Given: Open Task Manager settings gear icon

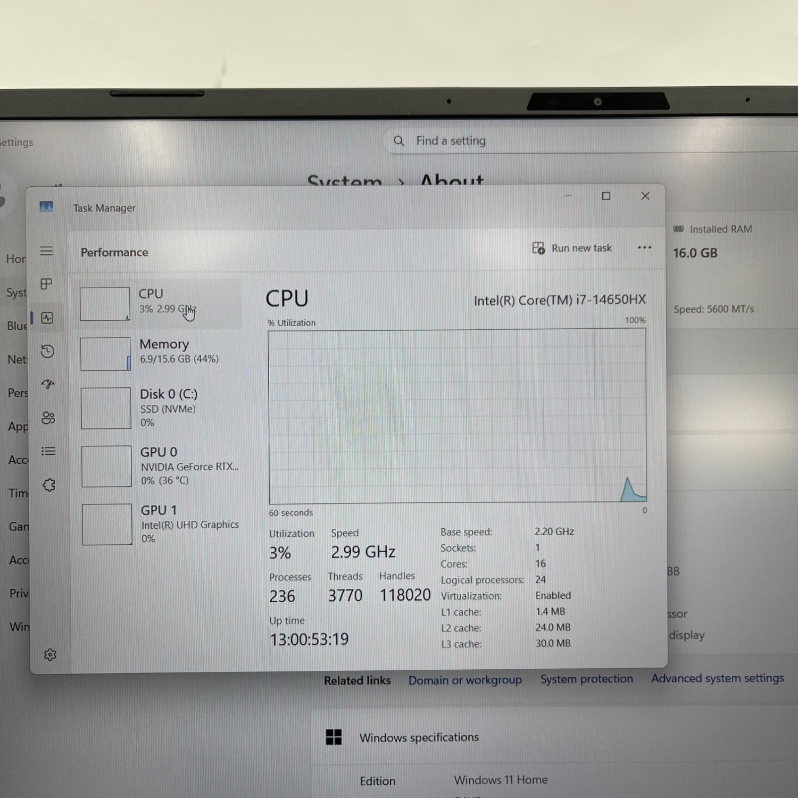Looking at the screenshot, I should click(50, 654).
